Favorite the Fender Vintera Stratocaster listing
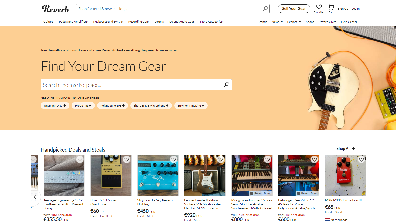The height and width of the screenshot is (222, 396). click(x=221, y=159)
